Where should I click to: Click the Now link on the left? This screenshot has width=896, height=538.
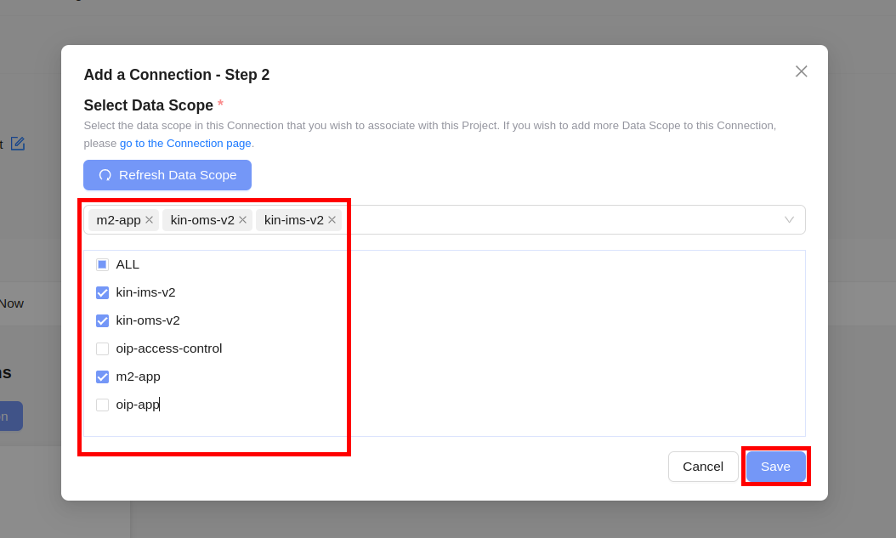(13, 303)
